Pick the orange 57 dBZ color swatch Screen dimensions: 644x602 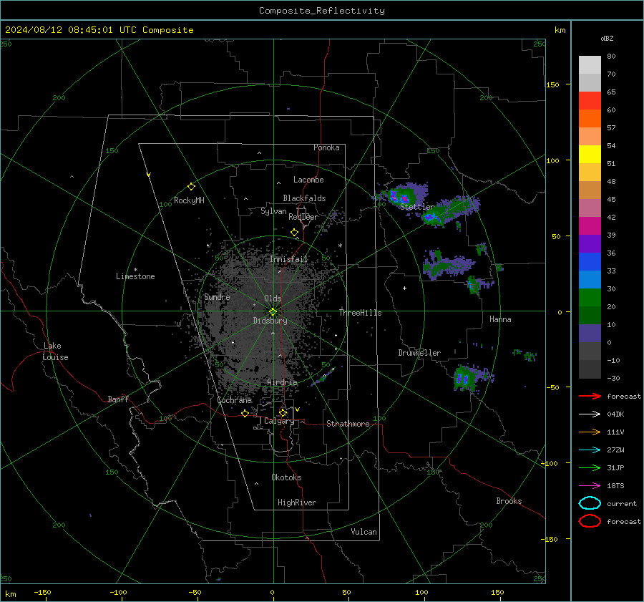(590, 119)
